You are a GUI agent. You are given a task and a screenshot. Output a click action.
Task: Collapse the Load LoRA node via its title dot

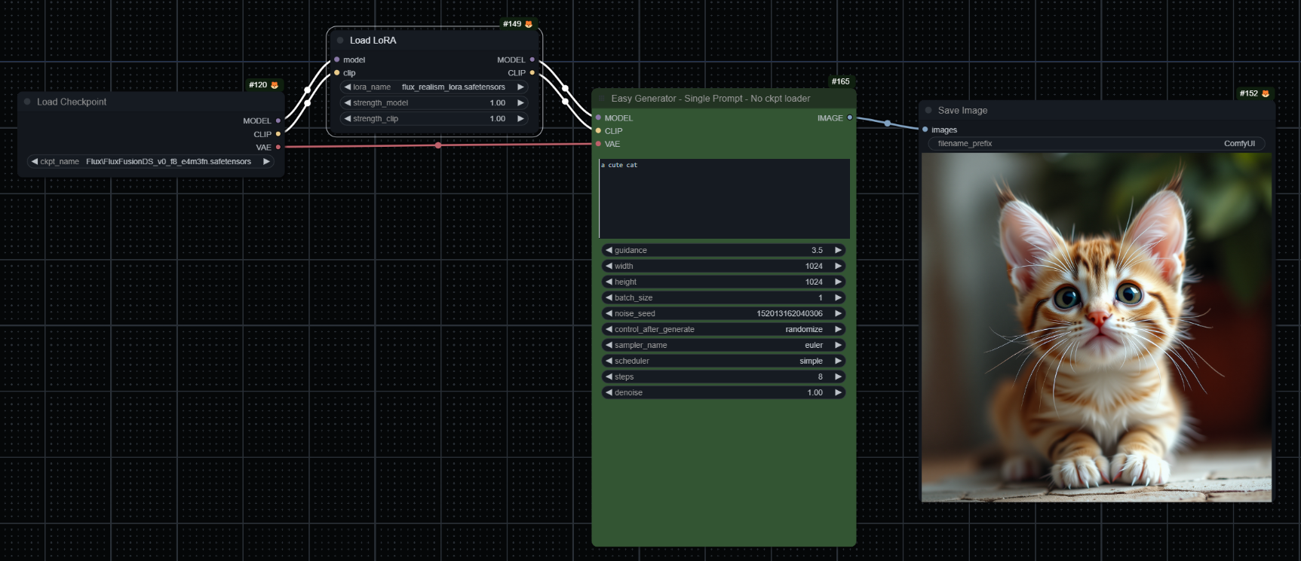(340, 41)
